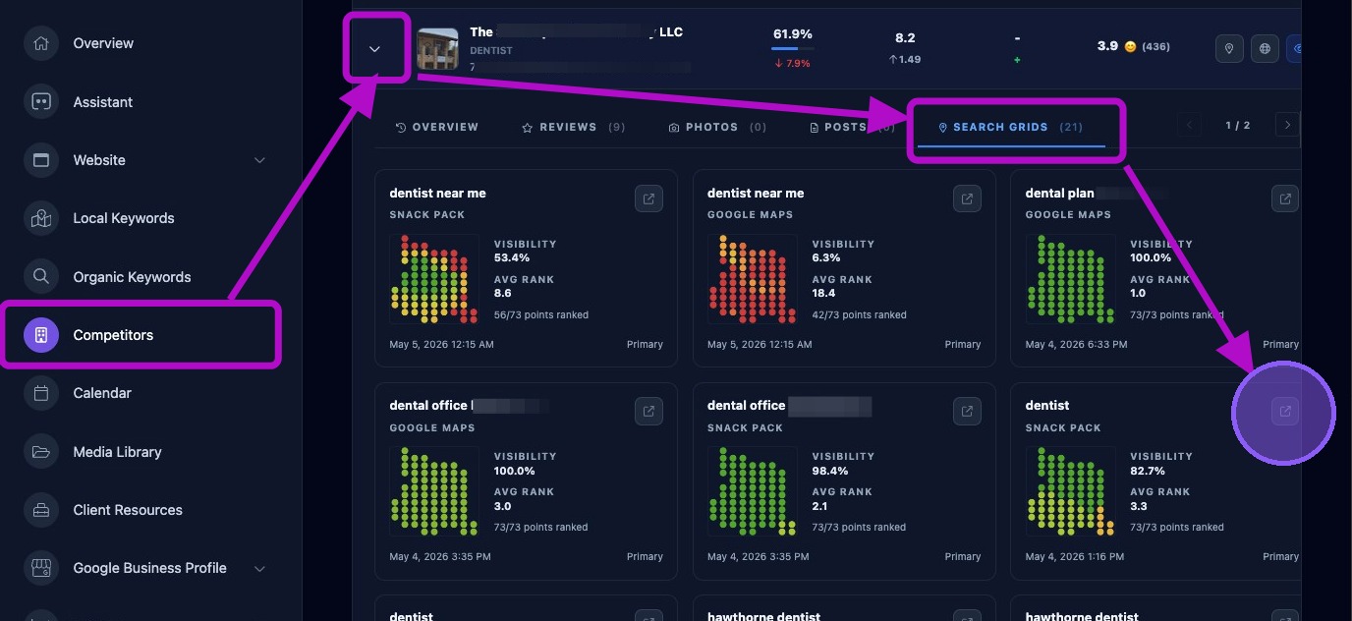Click the smiley rating emoji beside 3.9
The width and height of the screenshot is (1352, 621).
tap(1130, 47)
